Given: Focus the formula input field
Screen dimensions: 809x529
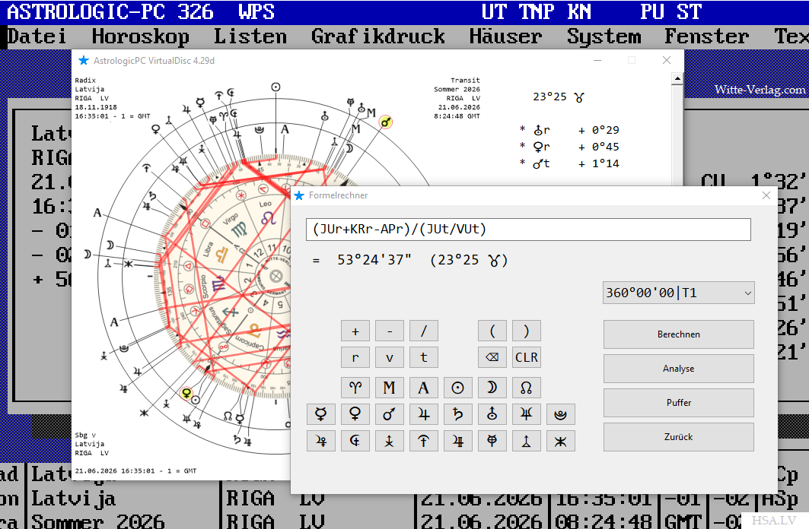Looking at the screenshot, I should 528,230.
